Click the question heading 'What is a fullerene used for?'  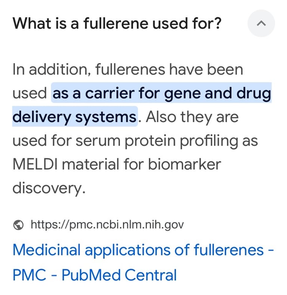tap(117, 24)
